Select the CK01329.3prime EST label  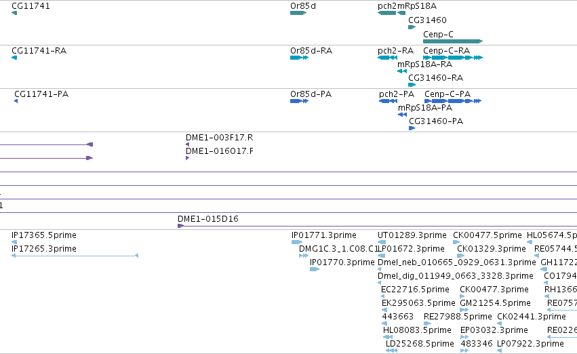(492, 249)
